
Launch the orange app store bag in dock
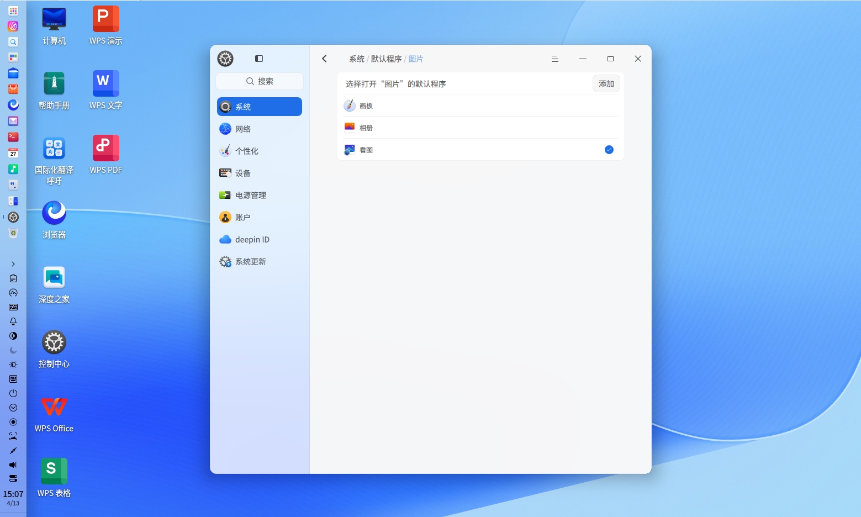click(x=13, y=89)
